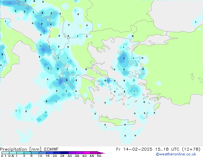Select the 45–50 mm legend swatch
203x157 pixels.
coord(94,153)
